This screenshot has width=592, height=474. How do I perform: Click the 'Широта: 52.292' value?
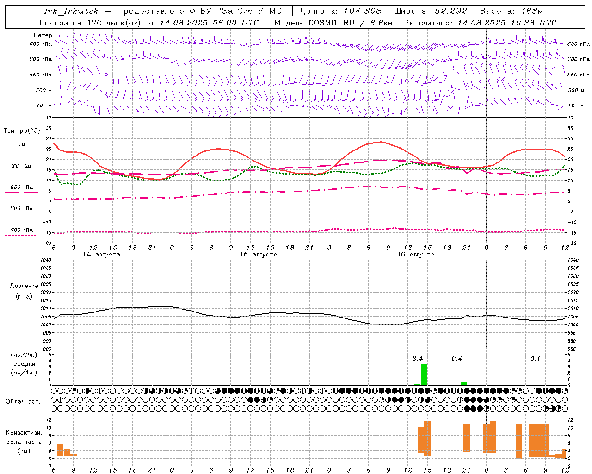tap(431, 11)
